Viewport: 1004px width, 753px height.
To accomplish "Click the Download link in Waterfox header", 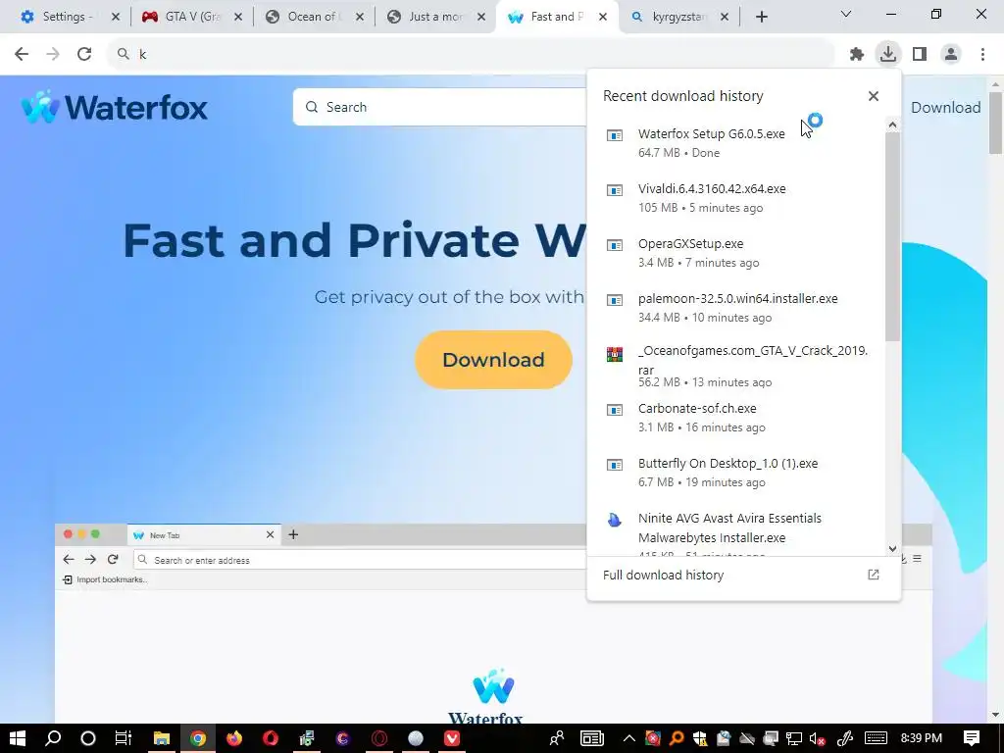I will coord(946,107).
